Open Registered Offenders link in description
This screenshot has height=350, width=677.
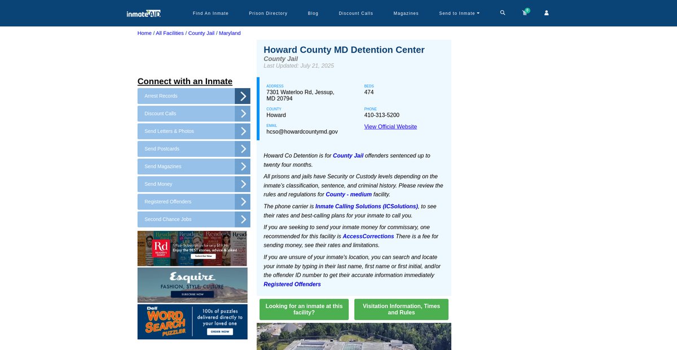pos(292,285)
